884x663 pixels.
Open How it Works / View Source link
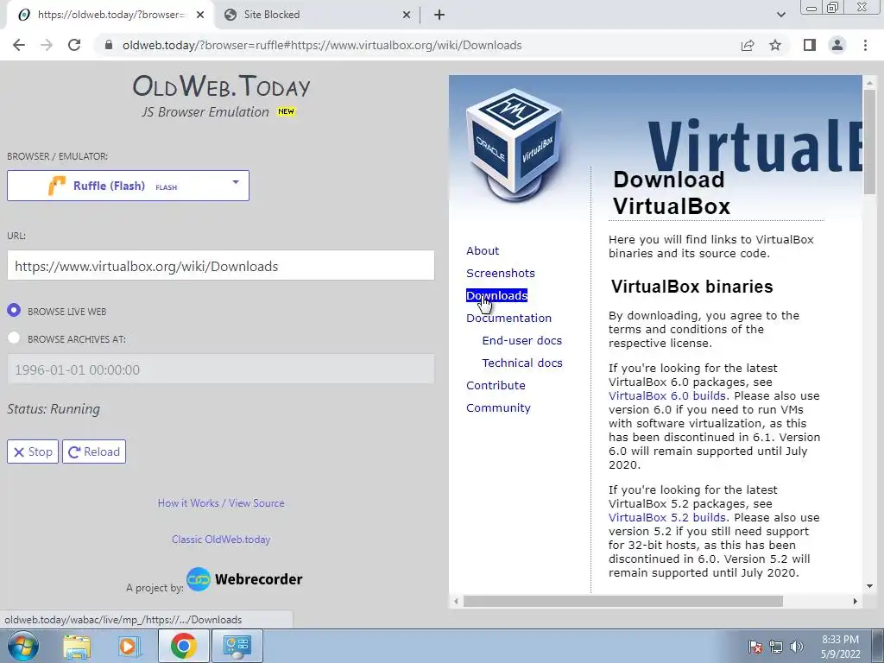point(221,503)
